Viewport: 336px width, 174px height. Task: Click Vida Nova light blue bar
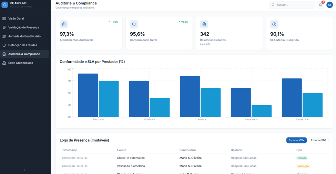pos(160,107)
